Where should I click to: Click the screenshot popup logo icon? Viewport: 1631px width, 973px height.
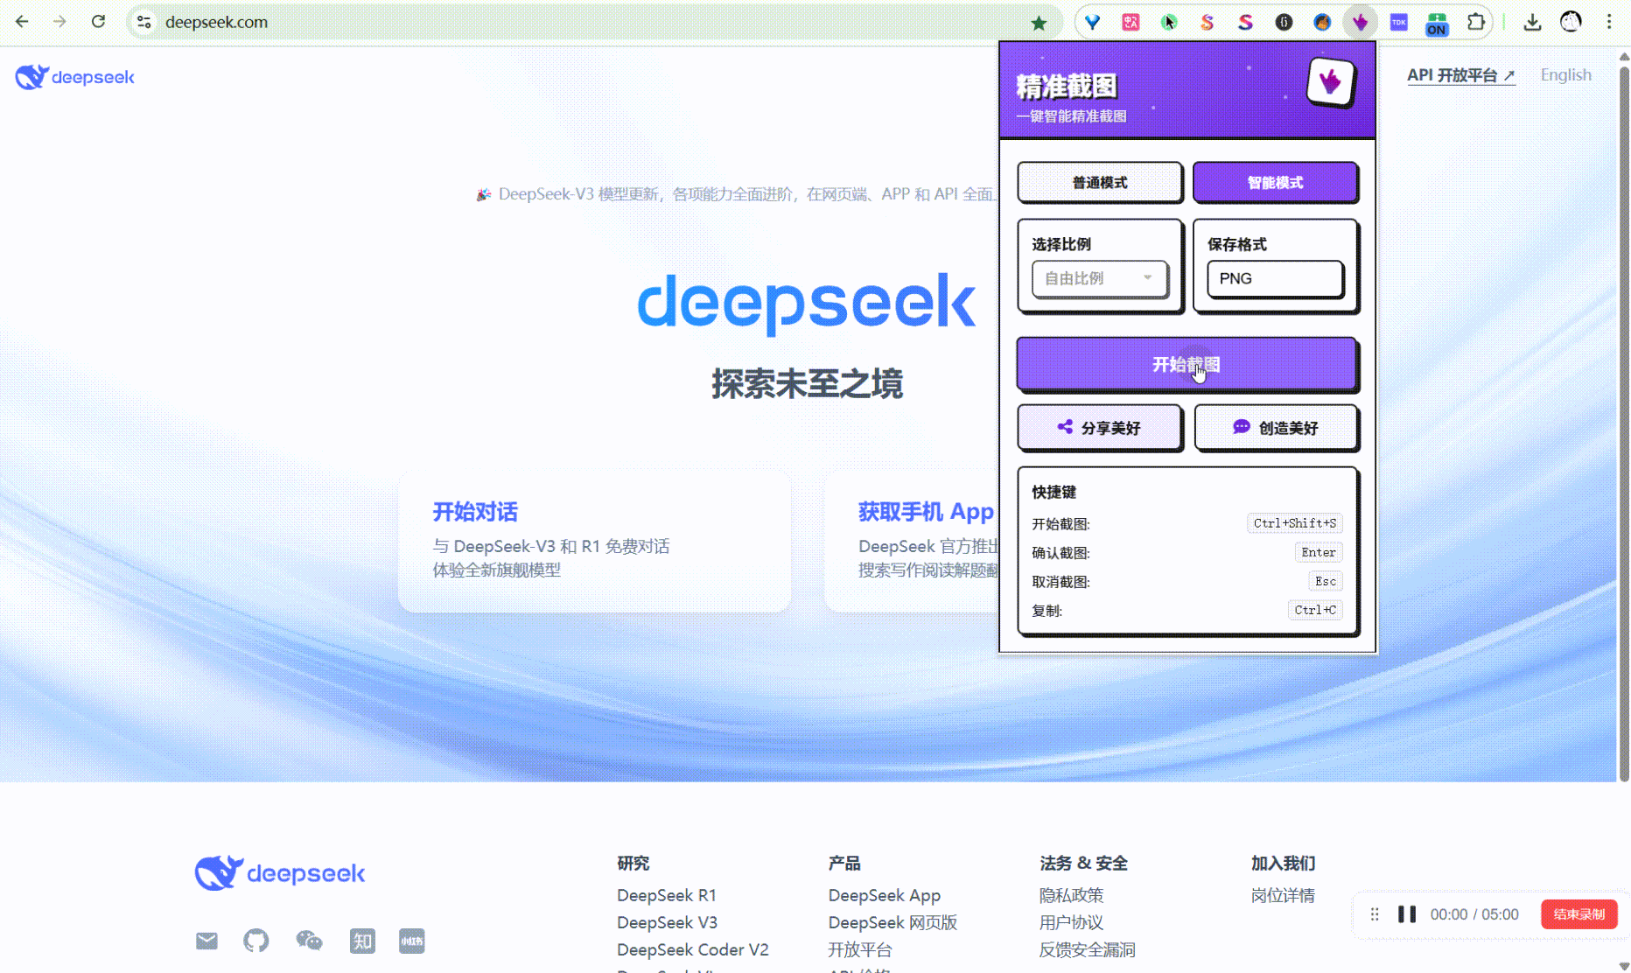tap(1330, 82)
